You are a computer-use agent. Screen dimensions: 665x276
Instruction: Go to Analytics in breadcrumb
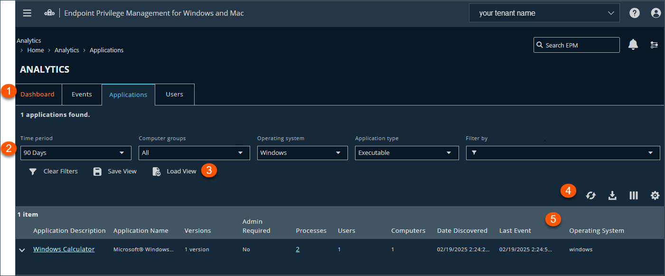click(67, 50)
